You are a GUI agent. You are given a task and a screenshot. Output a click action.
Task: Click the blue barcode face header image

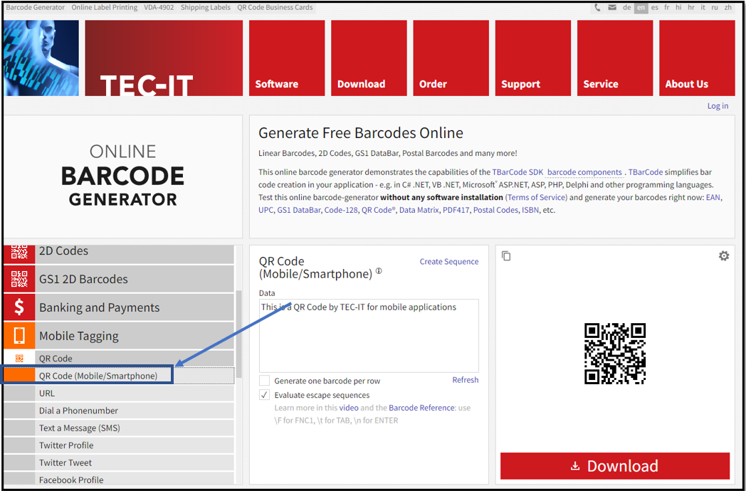pos(41,58)
